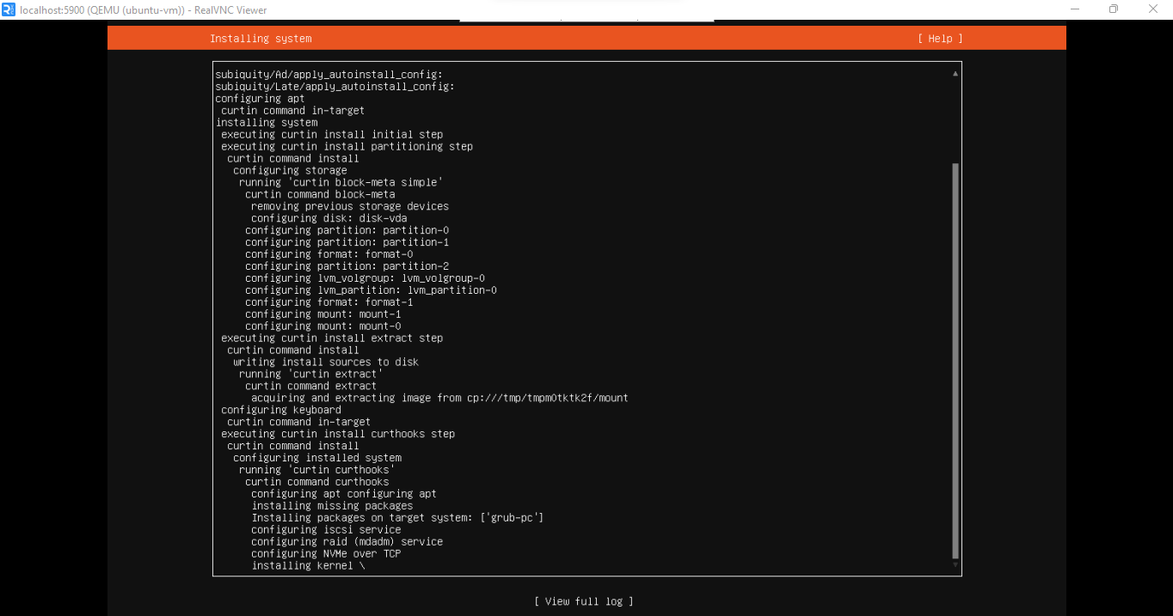Restore down the RealVNC Viewer window
1173x616 pixels.
(1114, 9)
